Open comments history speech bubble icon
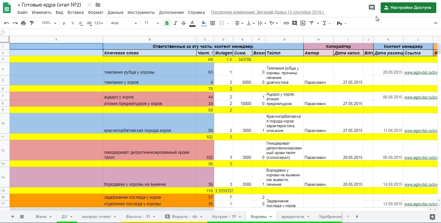 372,8
